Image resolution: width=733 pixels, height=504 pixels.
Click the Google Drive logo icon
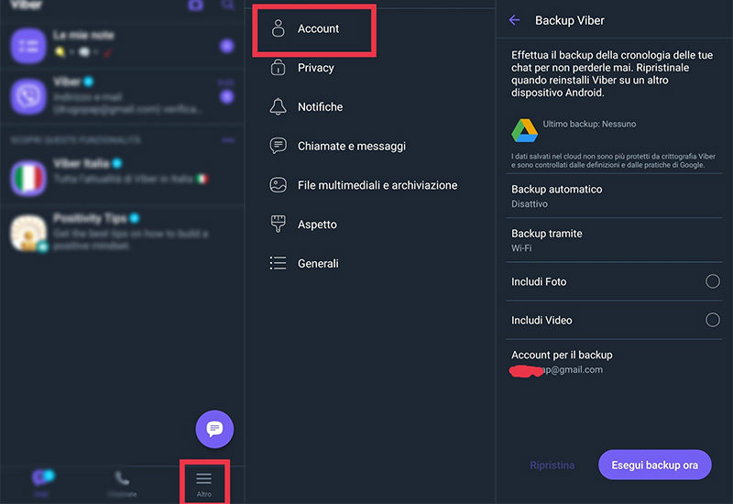[x=524, y=130]
